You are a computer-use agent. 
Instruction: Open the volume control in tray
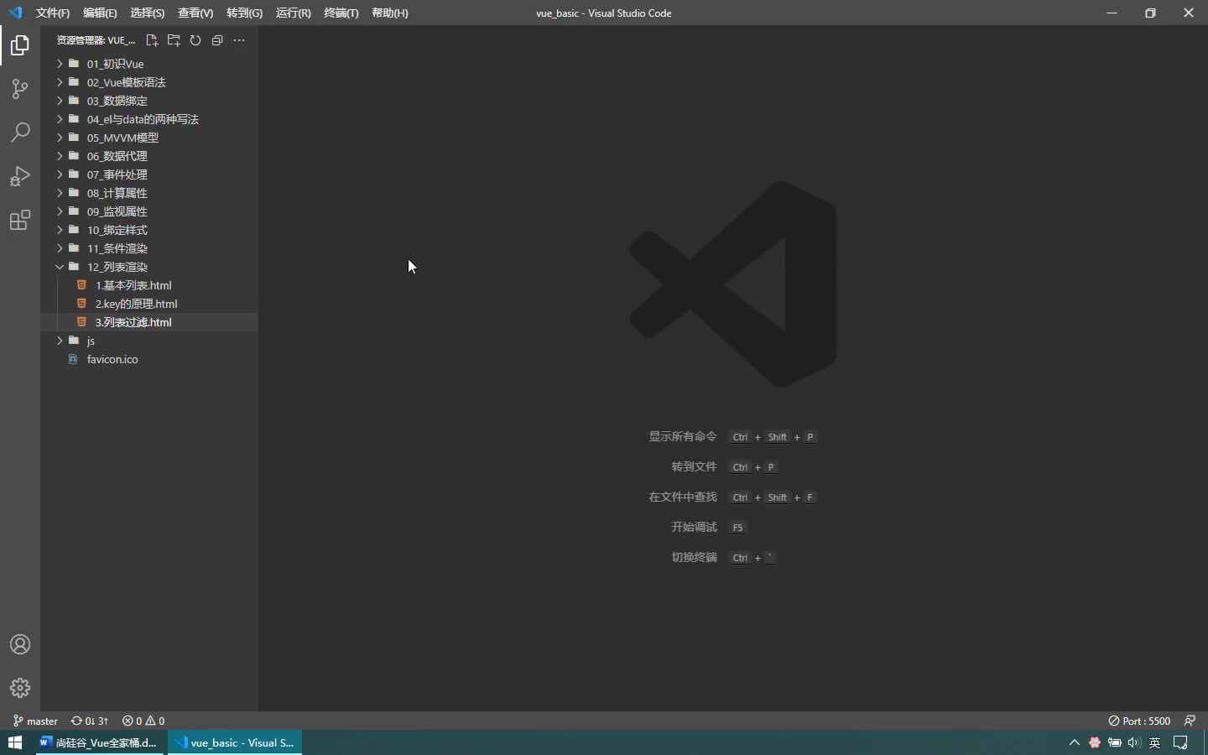[x=1134, y=742]
